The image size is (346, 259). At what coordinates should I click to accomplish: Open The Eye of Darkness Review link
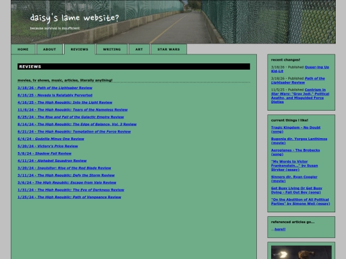pos(71,190)
